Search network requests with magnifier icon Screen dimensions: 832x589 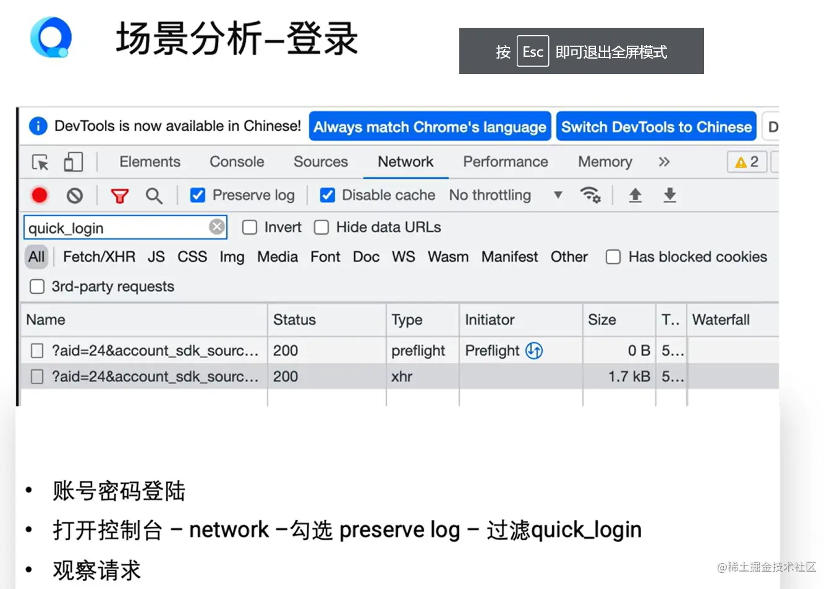[x=154, y=195]
